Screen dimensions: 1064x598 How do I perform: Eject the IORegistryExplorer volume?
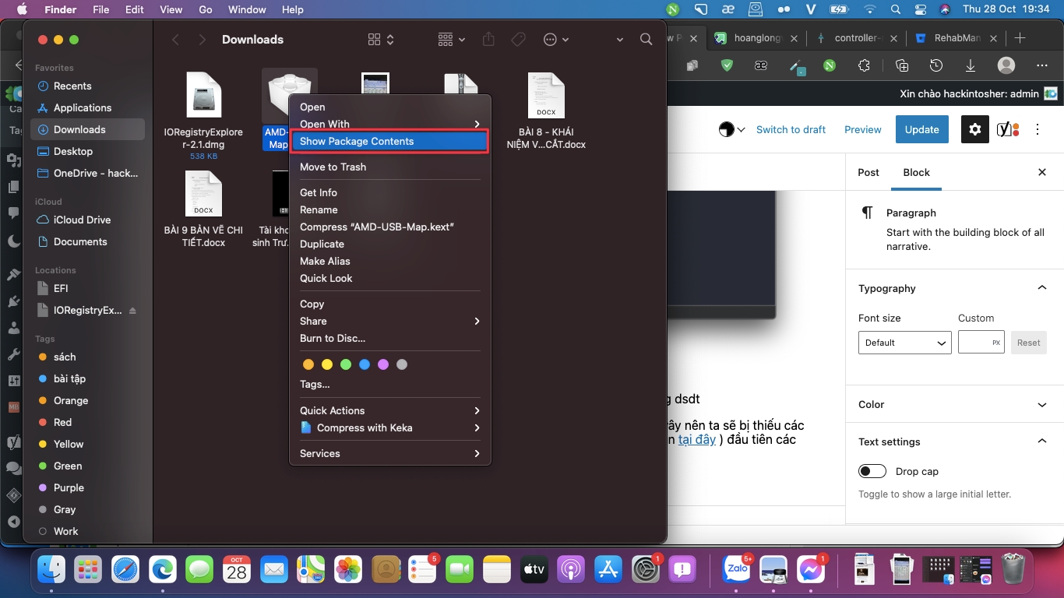point(132,311)
